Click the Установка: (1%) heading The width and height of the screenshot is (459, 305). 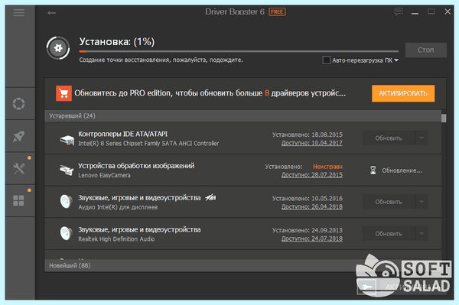117,41
